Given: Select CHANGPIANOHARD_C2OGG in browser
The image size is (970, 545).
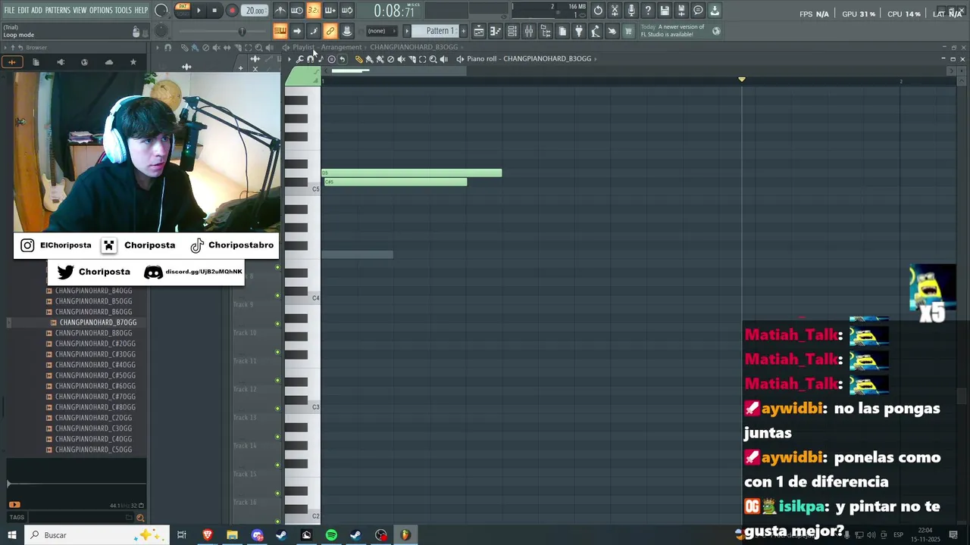Looking at the screenshot, I should click(x=93, y=418).
